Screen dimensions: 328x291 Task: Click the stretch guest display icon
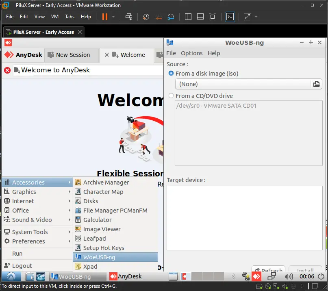coord(247,17)
